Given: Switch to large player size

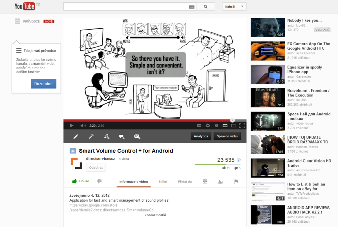Looking at the screenshot, I should point(233,126).
